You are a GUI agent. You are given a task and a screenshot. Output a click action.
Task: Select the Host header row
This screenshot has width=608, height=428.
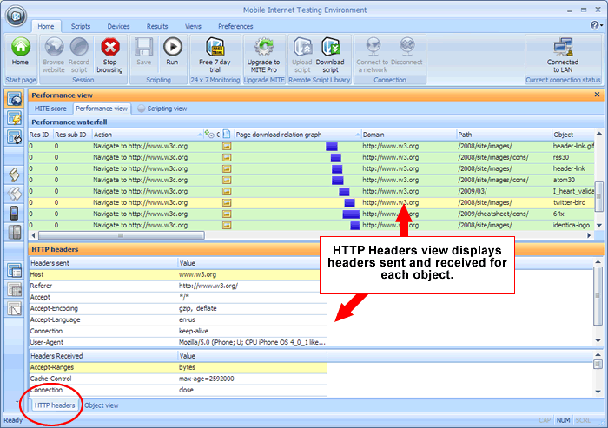[178, 274]
